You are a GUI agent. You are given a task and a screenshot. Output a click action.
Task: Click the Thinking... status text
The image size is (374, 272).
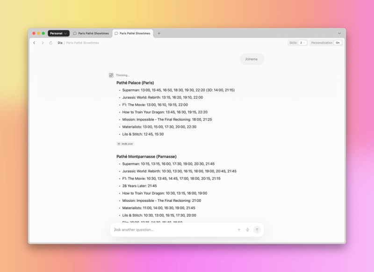(122, 75)
